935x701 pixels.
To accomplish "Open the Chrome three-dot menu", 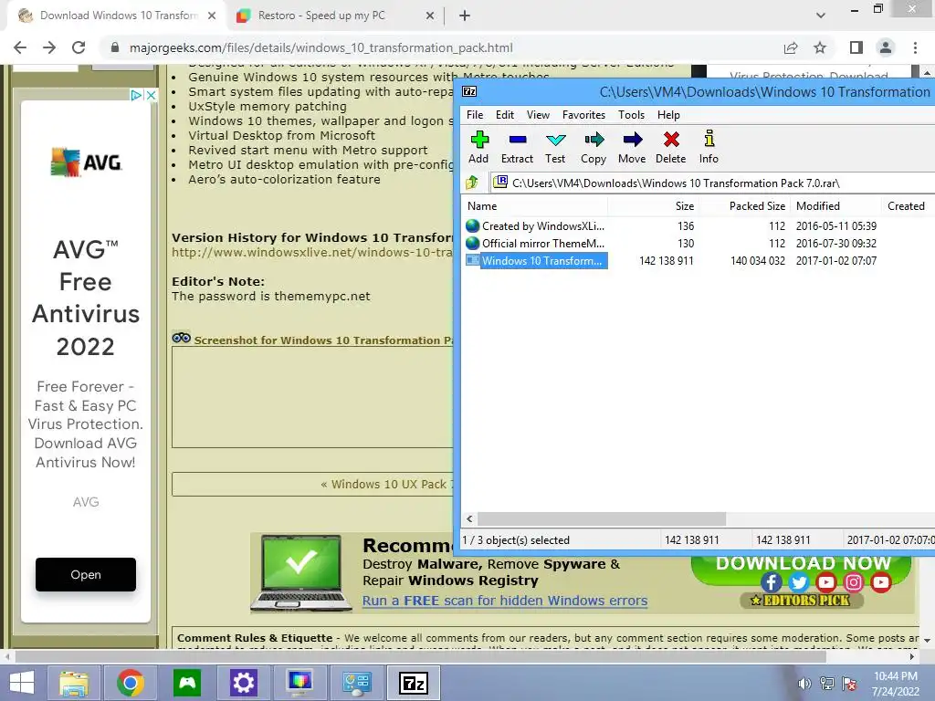I will tap(915, 47).
